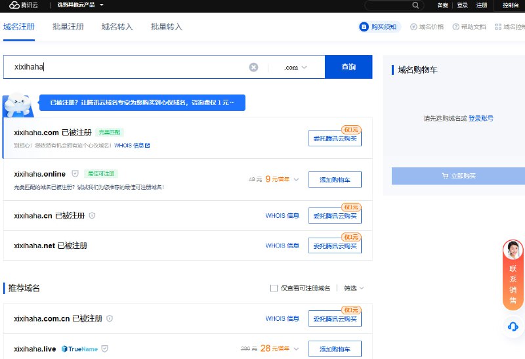This screenshot has height=359, width=525.
Task: Click the 9 元/首年 price text
Action: coord(277,179)
